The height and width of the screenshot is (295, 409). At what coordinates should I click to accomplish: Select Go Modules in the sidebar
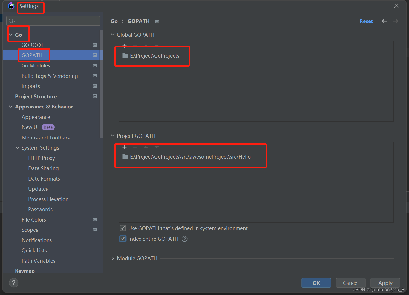[36, 65]
